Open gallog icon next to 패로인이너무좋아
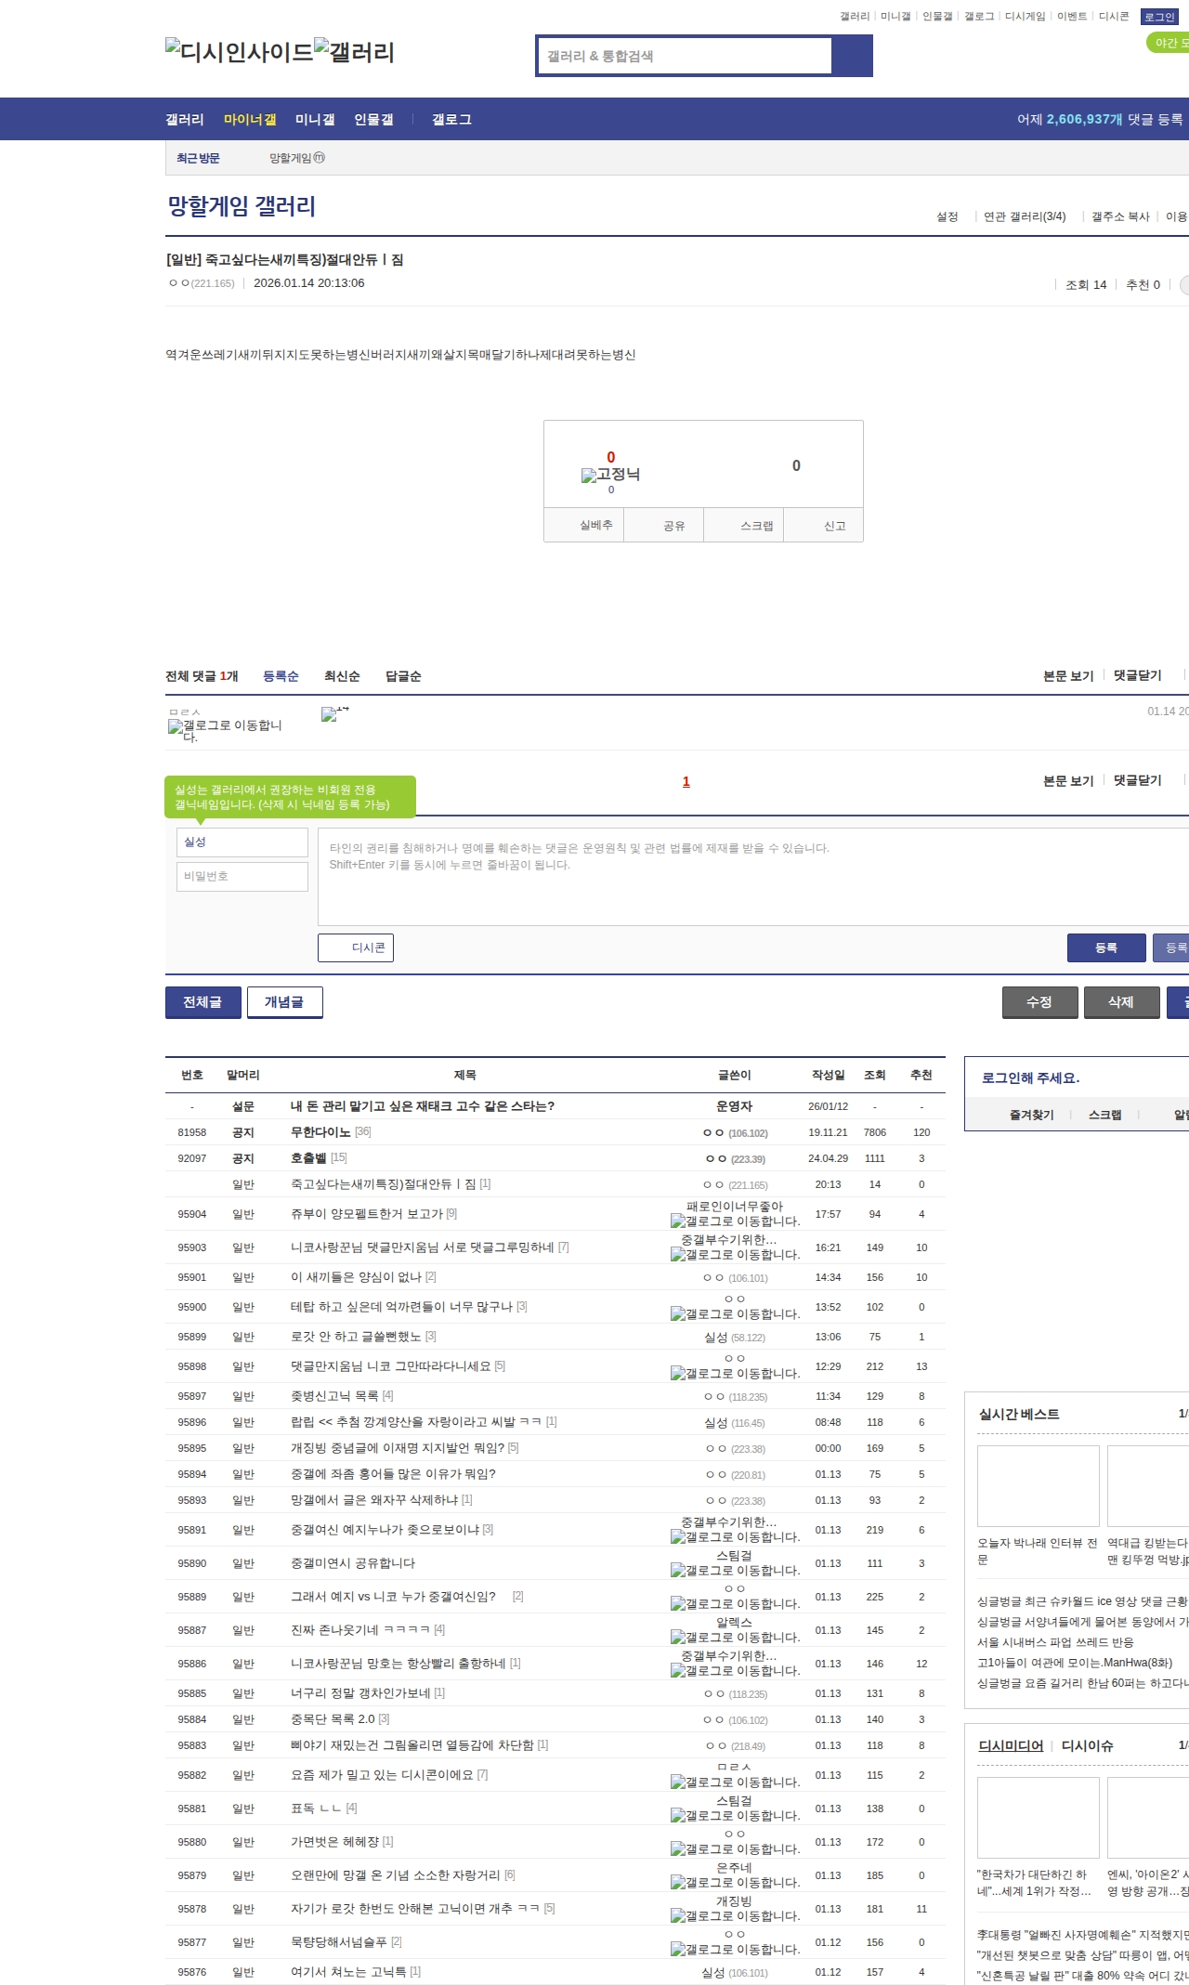Image resolution: width=1189 pixels, height=1985 pixels. tap(678, 1221)
